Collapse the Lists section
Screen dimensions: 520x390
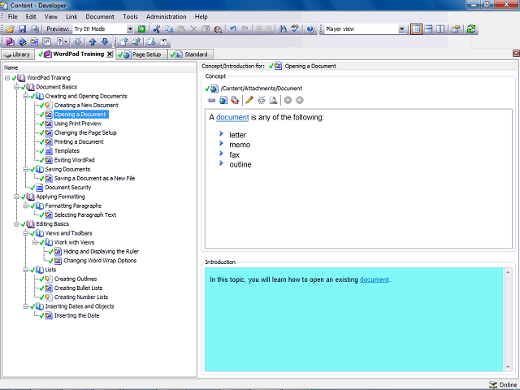(25, 270)
